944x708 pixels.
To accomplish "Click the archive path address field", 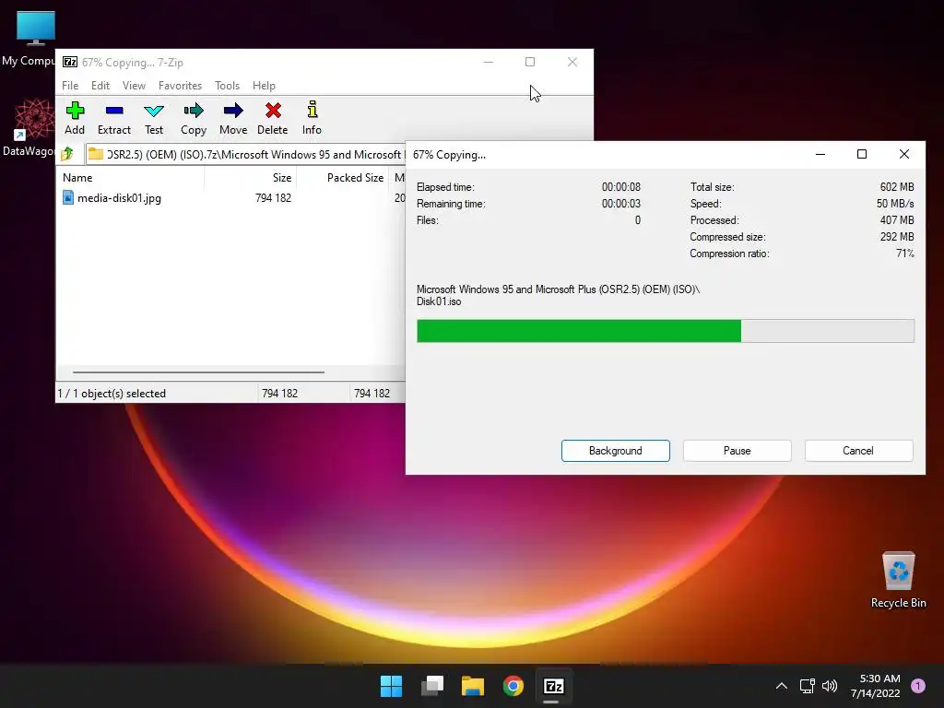I will [x=247, y=155].
